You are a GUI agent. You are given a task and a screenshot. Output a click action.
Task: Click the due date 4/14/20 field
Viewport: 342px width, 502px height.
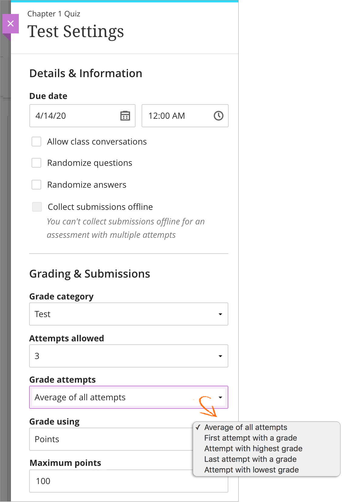point(74,116)
